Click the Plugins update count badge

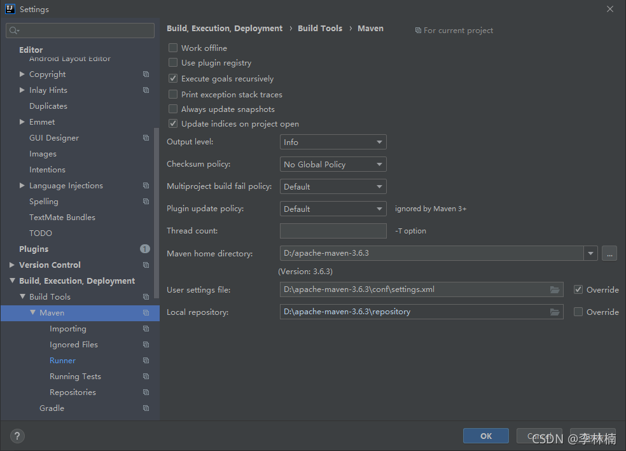click(145, 249)
